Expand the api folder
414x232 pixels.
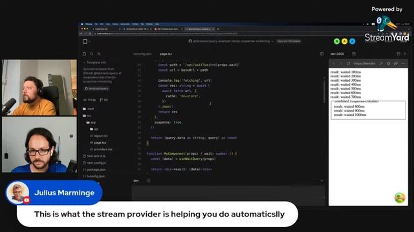click(94, 129)
